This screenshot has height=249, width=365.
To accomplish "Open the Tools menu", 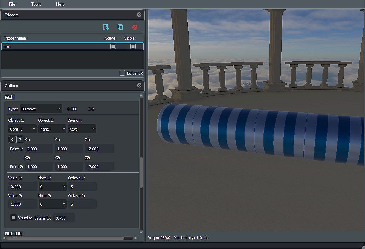I will (x=36, y=4).
